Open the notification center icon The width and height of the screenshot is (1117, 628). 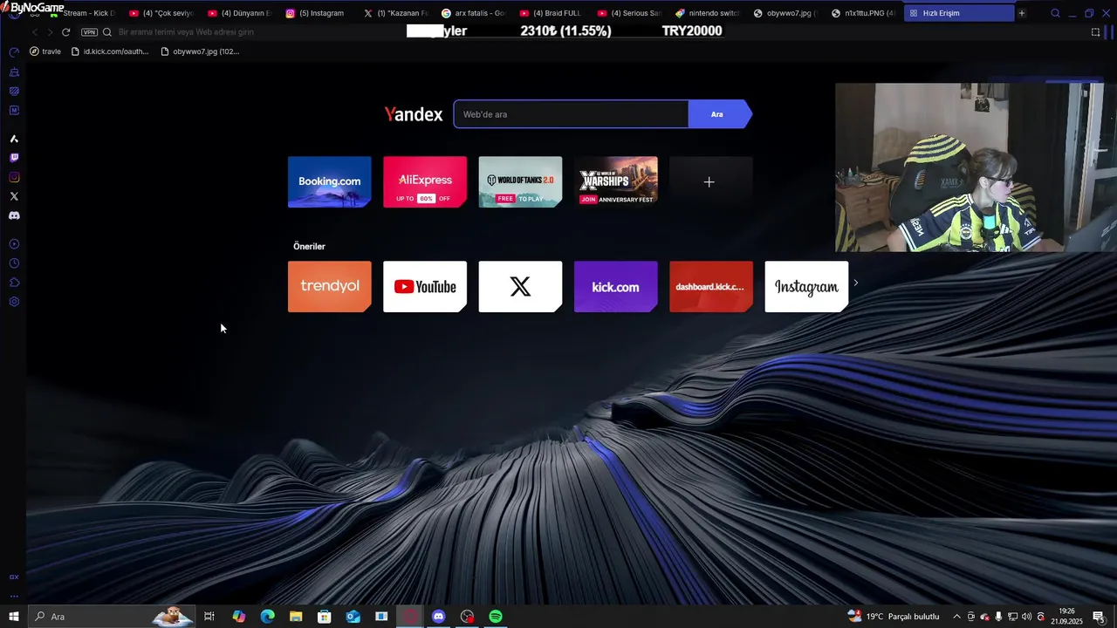pos(1099,617)
